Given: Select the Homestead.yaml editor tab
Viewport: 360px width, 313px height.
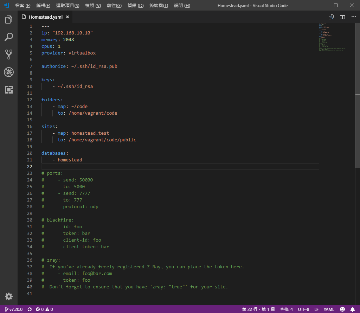Looking at the screenshot, I should pos(45,17).
